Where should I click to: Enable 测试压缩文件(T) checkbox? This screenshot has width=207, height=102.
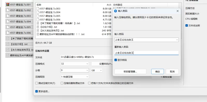(x=36, y=83)
